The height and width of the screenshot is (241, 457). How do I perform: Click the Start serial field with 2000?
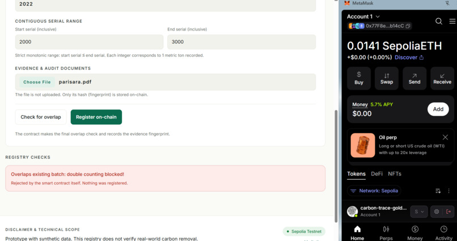[89, 42]
